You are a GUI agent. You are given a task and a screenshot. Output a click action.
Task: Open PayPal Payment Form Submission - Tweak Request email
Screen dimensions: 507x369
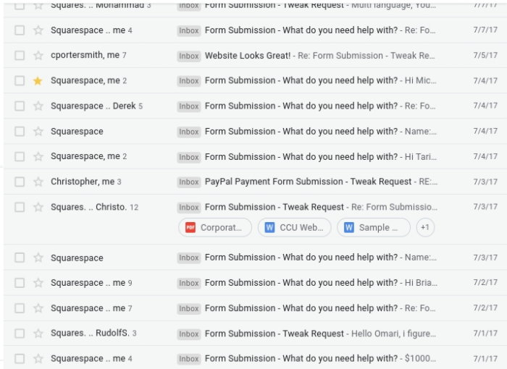tap(308, 182)
